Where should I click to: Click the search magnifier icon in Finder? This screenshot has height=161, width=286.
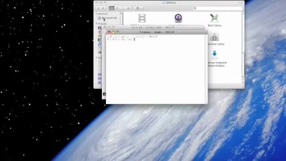tap(195, 8)
